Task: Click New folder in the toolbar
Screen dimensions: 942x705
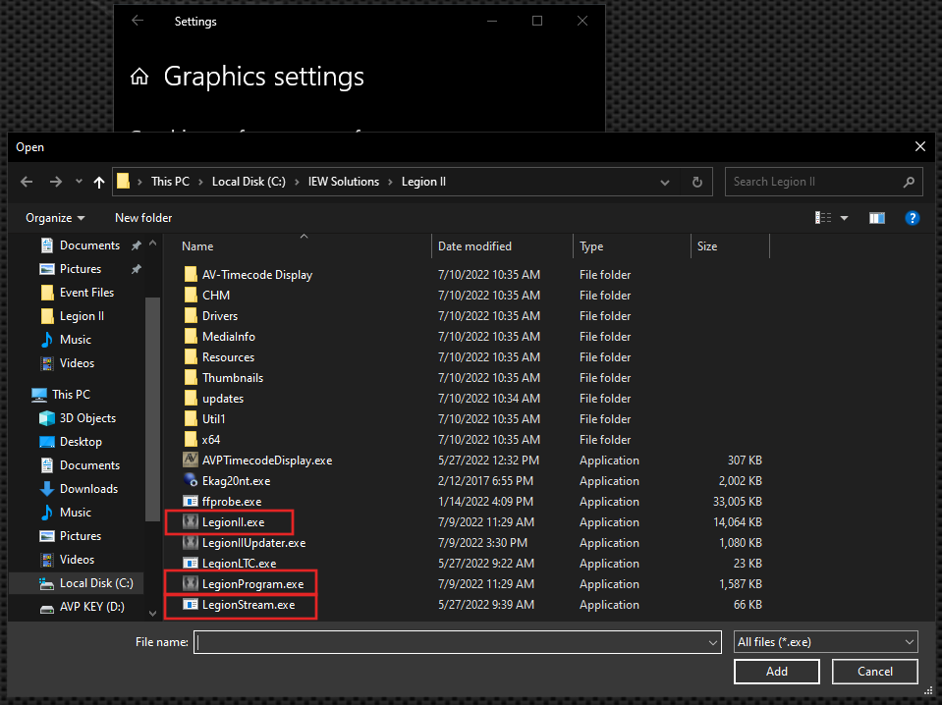Action: 143,218
